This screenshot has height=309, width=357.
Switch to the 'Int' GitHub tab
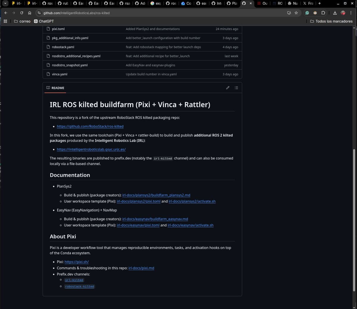click(216, 4)
